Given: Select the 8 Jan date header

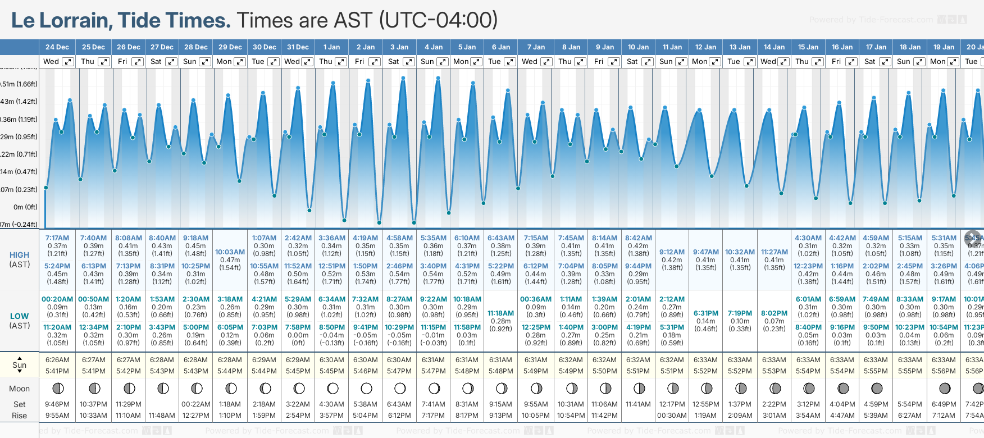Looking at the screenshot, I should pyautogui.click(x=571, y=47).
